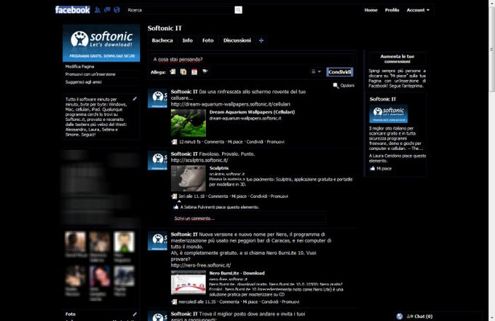
Task: Open messages icon in top bar
Action: [x=107, y=9]
